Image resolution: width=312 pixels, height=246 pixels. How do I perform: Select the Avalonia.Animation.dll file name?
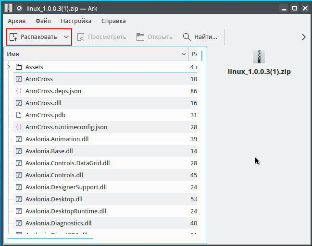57,139
